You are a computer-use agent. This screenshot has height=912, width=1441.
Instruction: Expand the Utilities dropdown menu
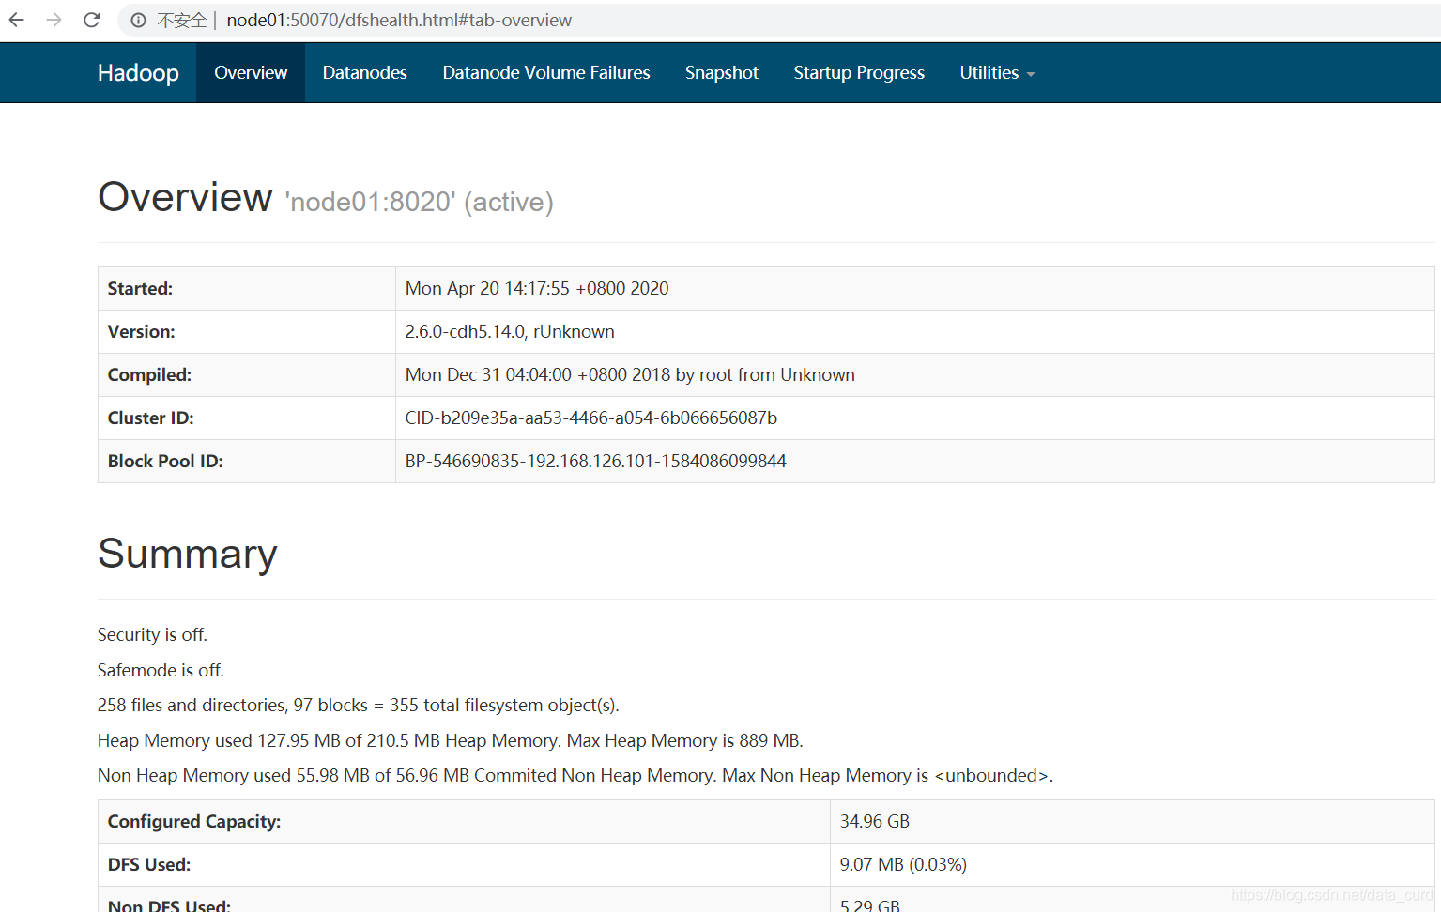pos(997,73)
